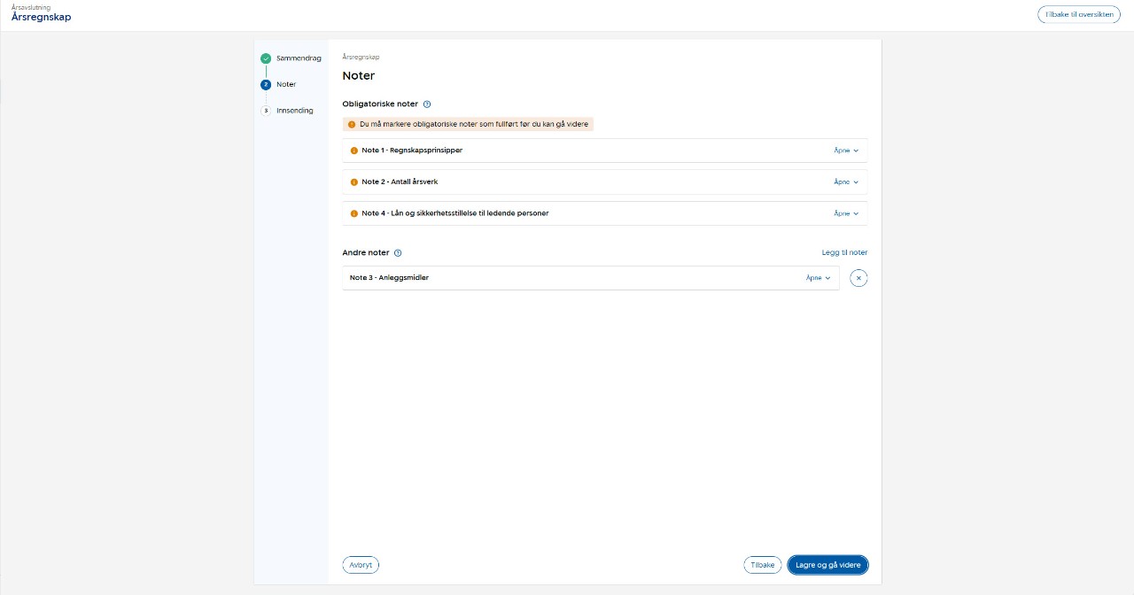Click the Innsending step number icon
Screen dimensions: 1134x595
coord(266,111)
